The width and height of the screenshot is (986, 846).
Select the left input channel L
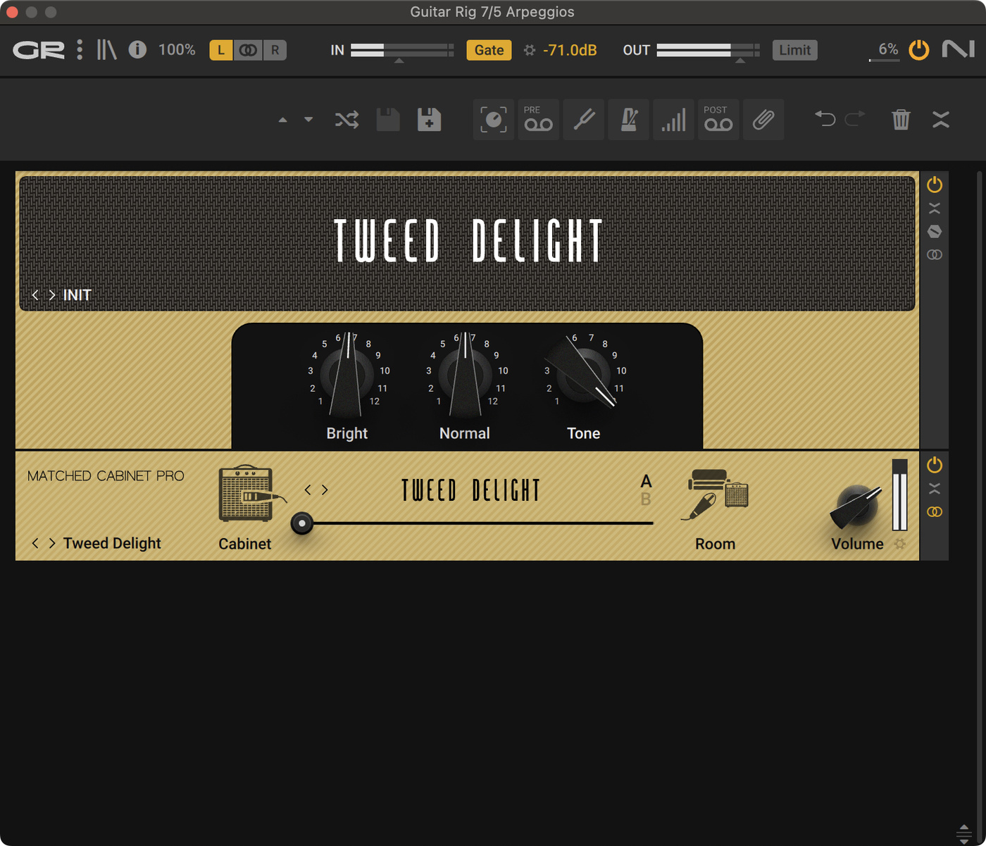pos(221,50)
